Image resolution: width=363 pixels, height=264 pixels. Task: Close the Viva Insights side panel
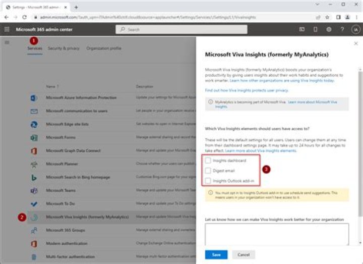click(x=356, y=43)
